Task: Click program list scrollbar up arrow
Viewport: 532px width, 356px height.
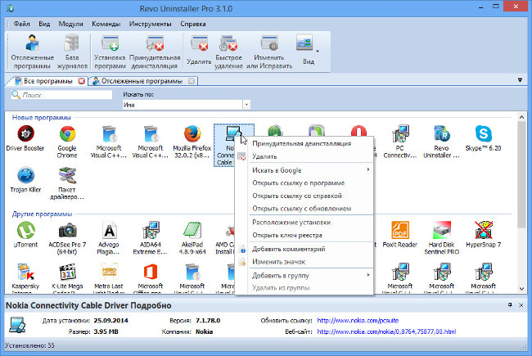Action: (x=522, y=117)
